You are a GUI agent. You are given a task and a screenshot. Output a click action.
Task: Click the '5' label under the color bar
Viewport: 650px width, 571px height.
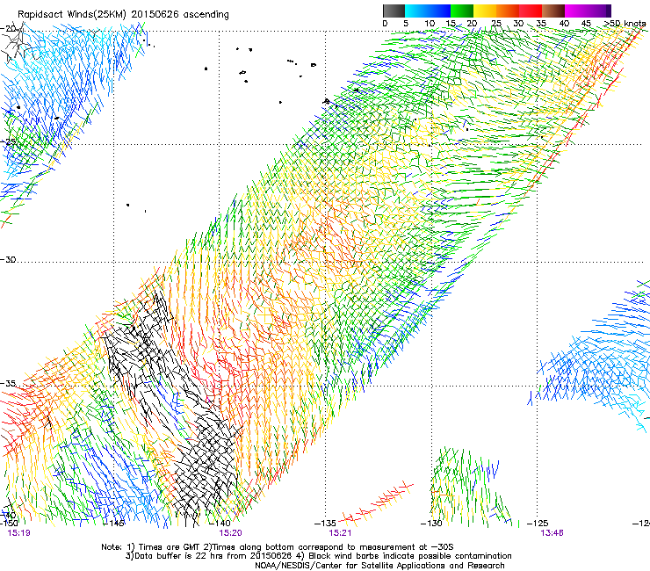click(406, 23)
